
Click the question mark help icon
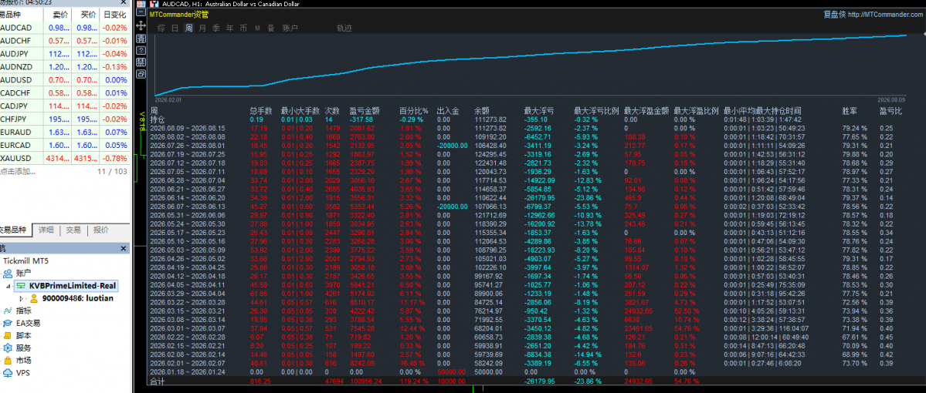141,50
